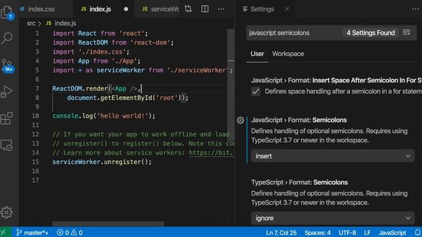This screenshot has height=237, width=422.
Task: Clear settings search filter icon
Action: pos(406,32)
